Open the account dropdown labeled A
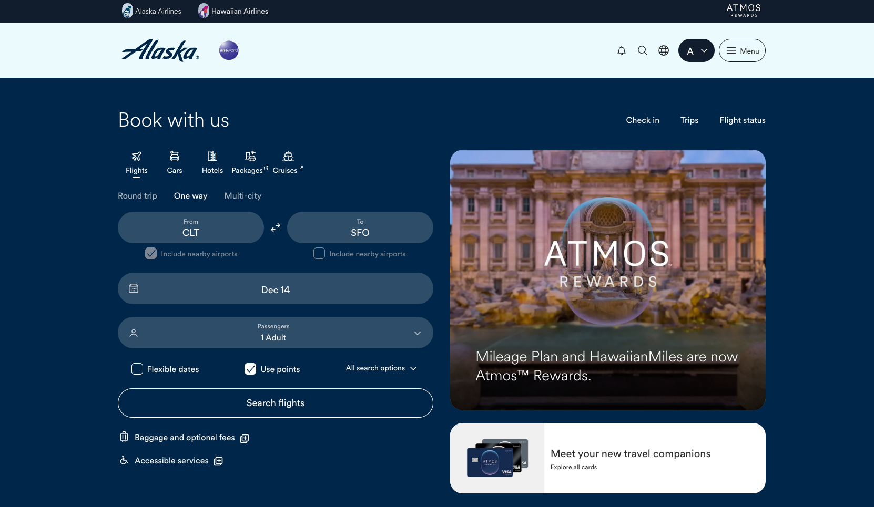Screen dimensions: 874x507 (696, 50)
